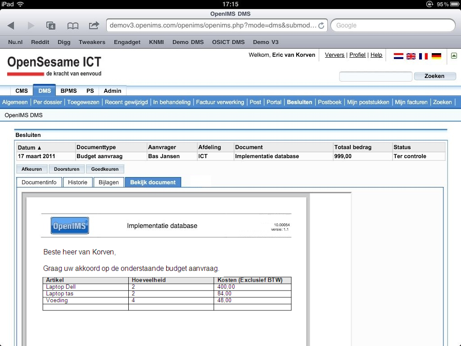Open the Demo V3 bookmark
Image resolution: width=461 pixels, height=346 pixels.
point(266,42)
